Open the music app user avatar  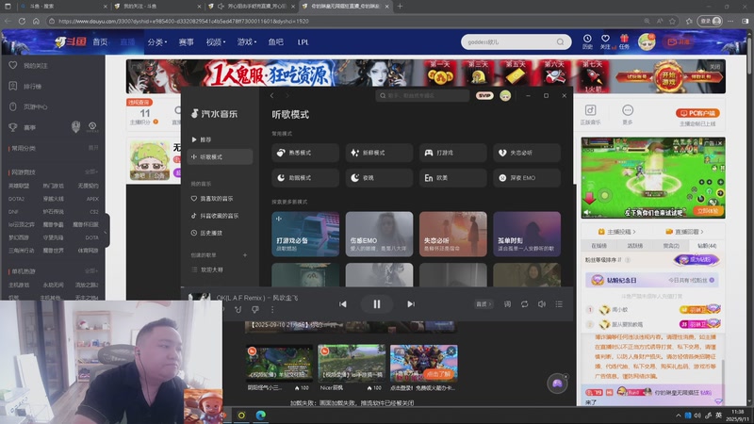click(x=505, y=96)
